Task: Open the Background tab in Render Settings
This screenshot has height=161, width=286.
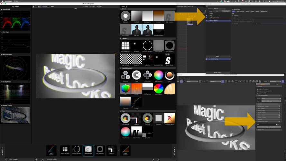Action: (264, 12)
